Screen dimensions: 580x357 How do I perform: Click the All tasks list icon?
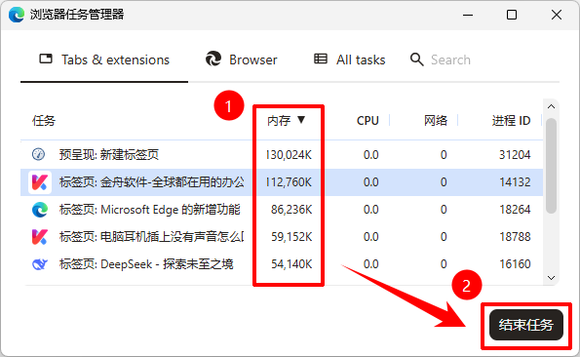321,59
